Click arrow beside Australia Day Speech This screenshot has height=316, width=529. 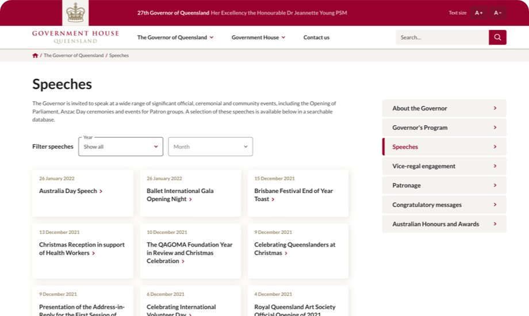101,191
